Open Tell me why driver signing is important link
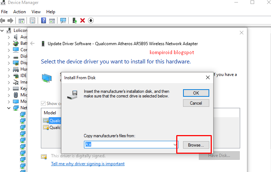The image size is (271, 172). [x=88, y=164]
